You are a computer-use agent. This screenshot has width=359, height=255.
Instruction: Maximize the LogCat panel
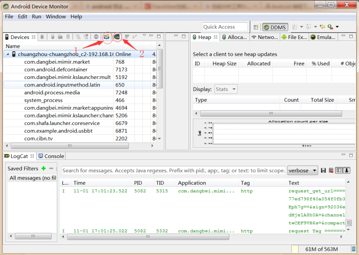pyautogui.click(x=351, y=155)
